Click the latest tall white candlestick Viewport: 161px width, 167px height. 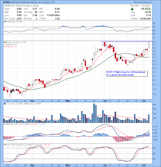pos(149,45)
